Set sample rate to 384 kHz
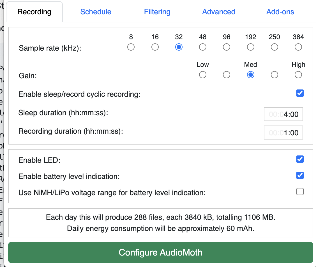Viewport: 316px width, 267px height. [298, 47]
